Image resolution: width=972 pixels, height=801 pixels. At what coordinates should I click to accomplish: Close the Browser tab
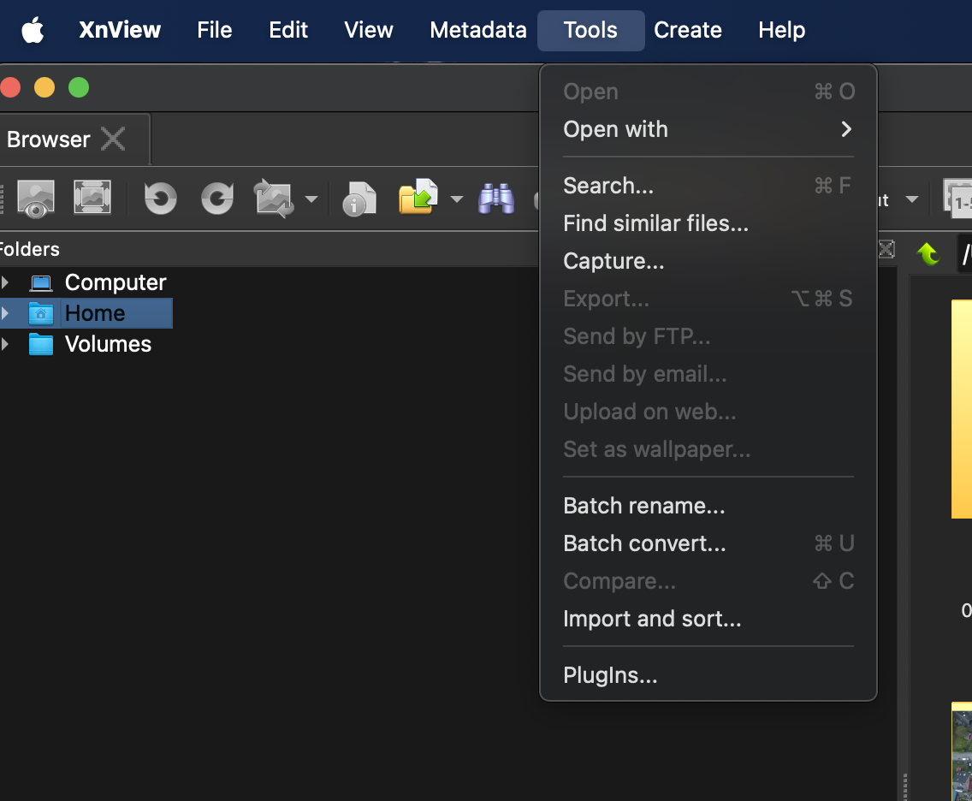click(113, 139)
